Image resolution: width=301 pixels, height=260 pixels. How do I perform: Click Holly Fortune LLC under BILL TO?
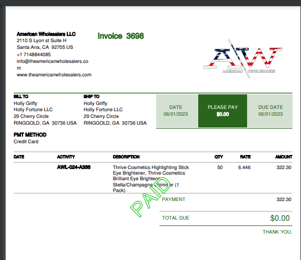tap(33, 110)
